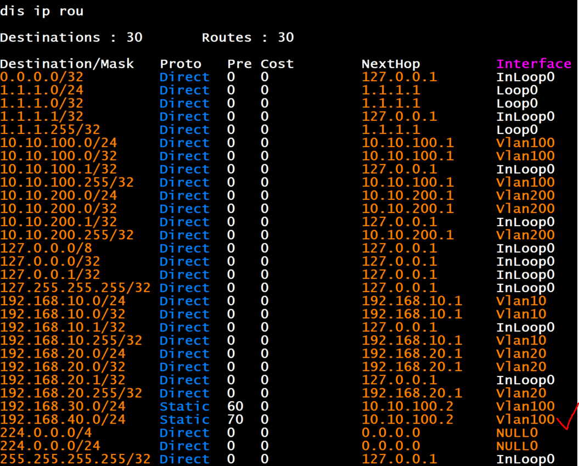
Task: Click Static proto of 192.168.30.0/24 row
Action: pos(184,406)
